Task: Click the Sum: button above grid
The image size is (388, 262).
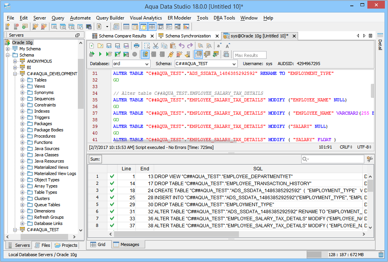Action: point(95,159)
